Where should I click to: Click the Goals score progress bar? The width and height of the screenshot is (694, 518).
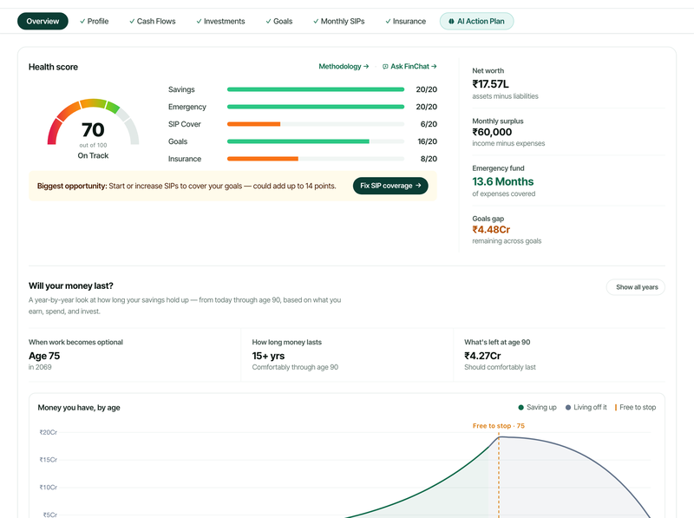(316, 141)
